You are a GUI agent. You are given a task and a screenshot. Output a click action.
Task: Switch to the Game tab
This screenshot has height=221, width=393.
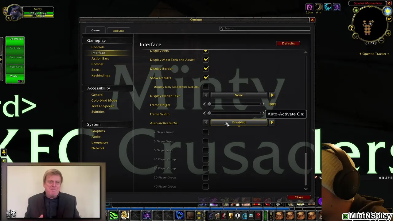point(95,30)
